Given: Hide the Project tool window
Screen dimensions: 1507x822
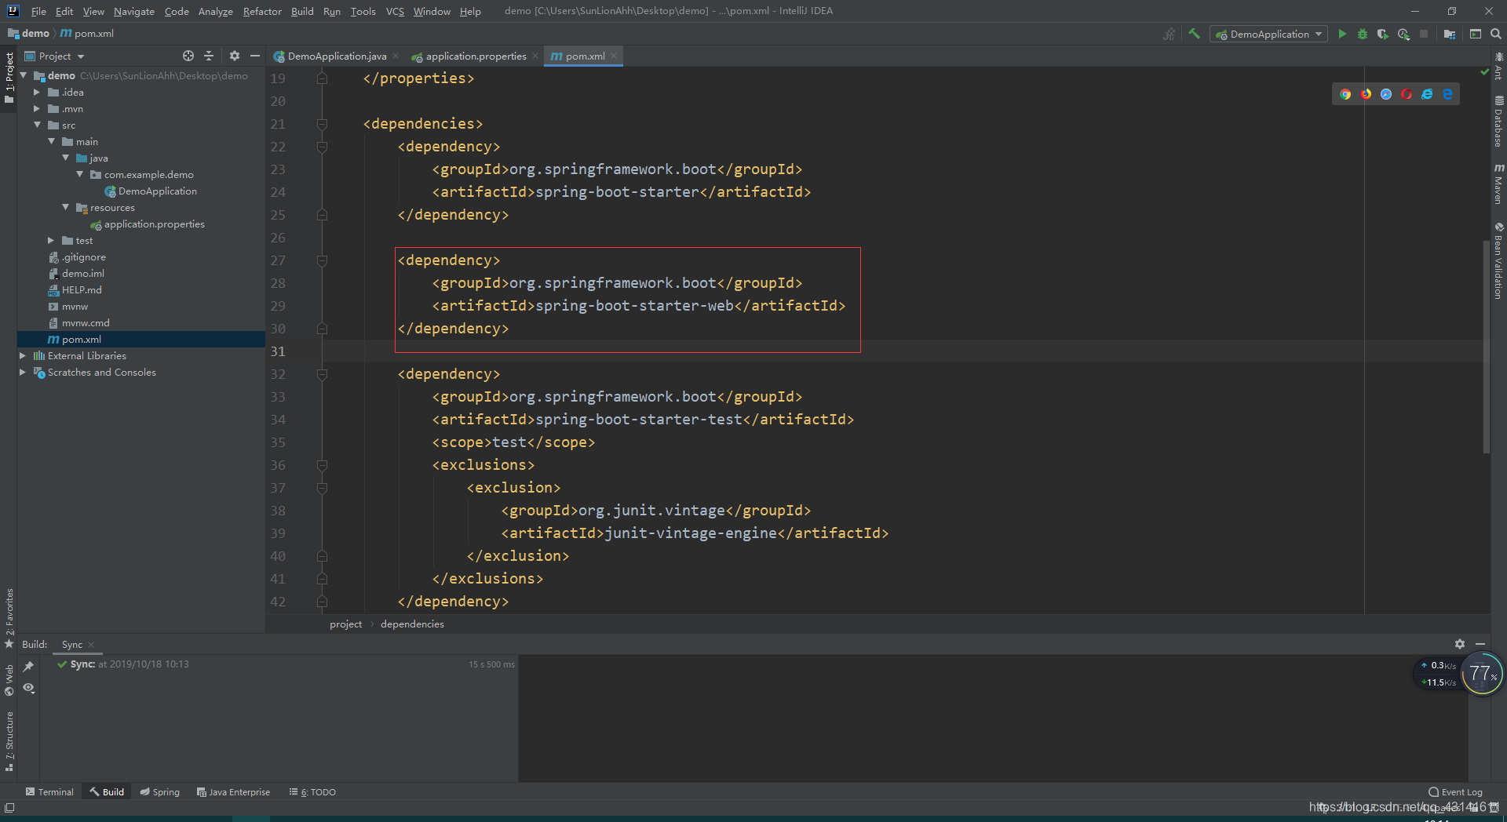Looking at the screenshot, I should 254,56.
